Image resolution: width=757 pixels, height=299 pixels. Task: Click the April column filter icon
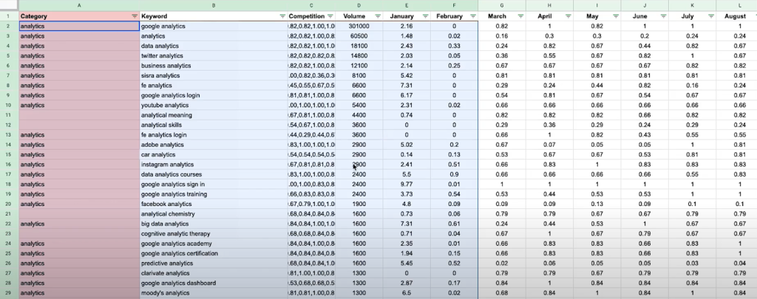(x=568, y=16)
